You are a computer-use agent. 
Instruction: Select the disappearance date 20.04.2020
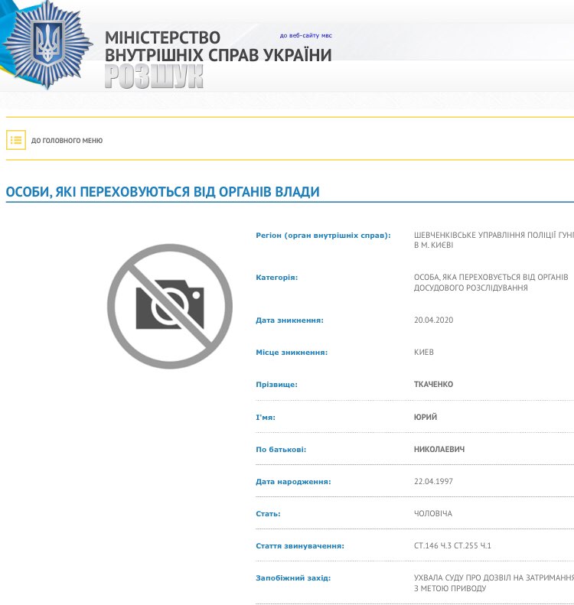[433, 320]
